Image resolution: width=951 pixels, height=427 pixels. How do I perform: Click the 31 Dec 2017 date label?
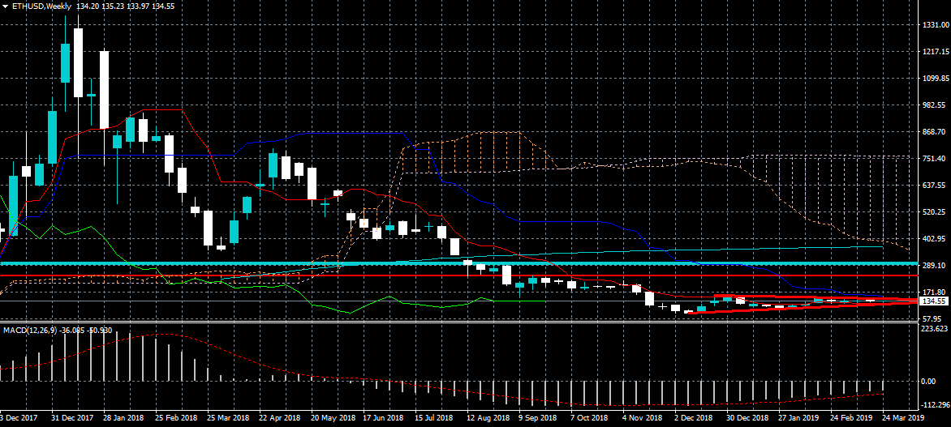click(73, 418)
